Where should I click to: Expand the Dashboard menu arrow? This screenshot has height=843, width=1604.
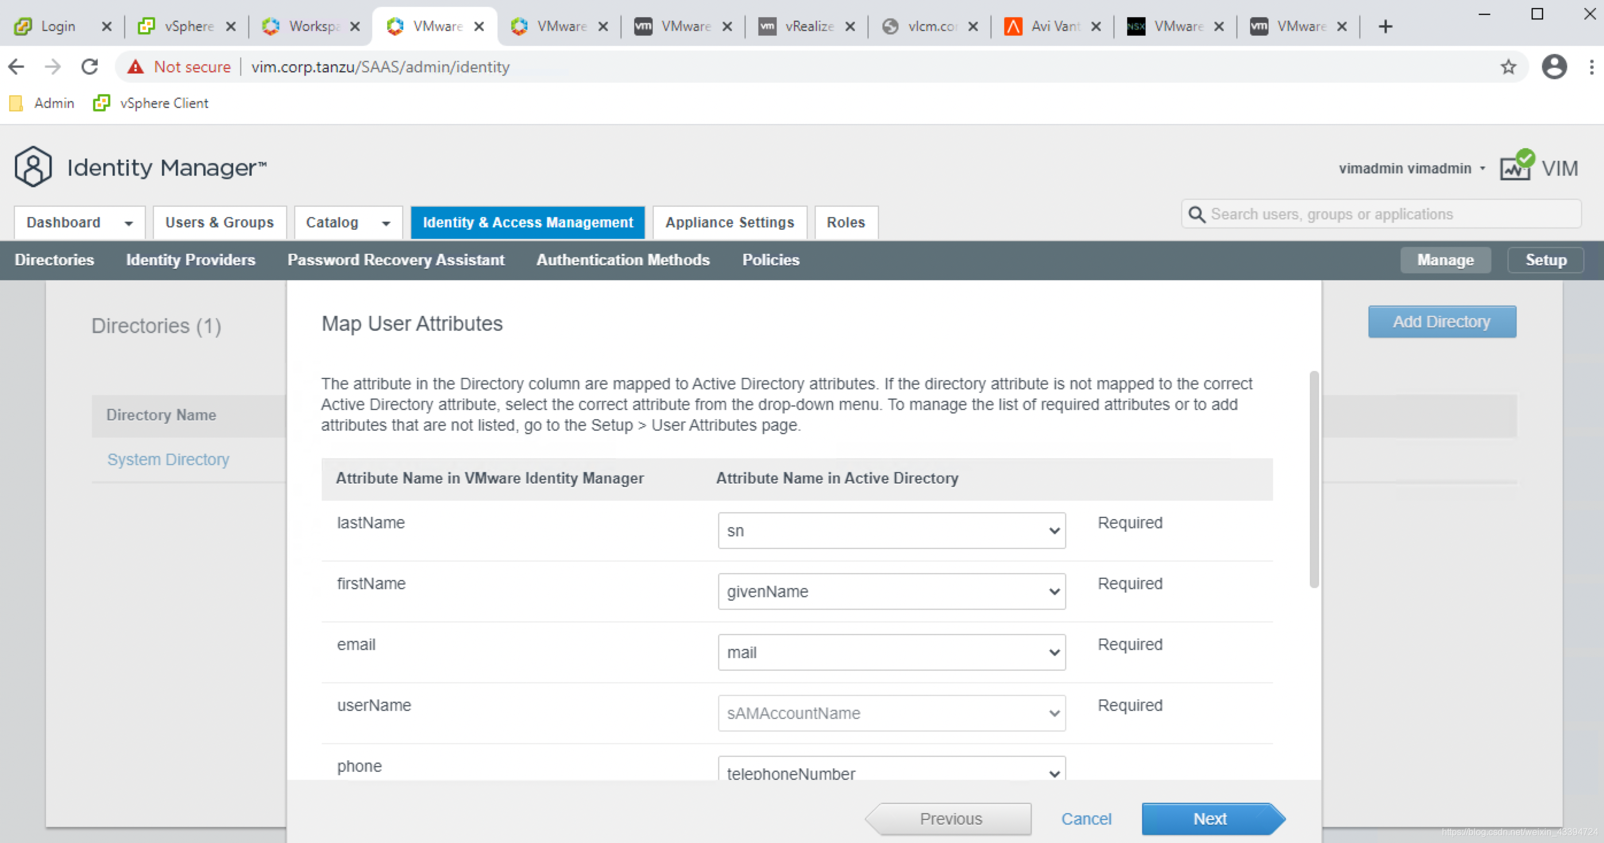128,223
